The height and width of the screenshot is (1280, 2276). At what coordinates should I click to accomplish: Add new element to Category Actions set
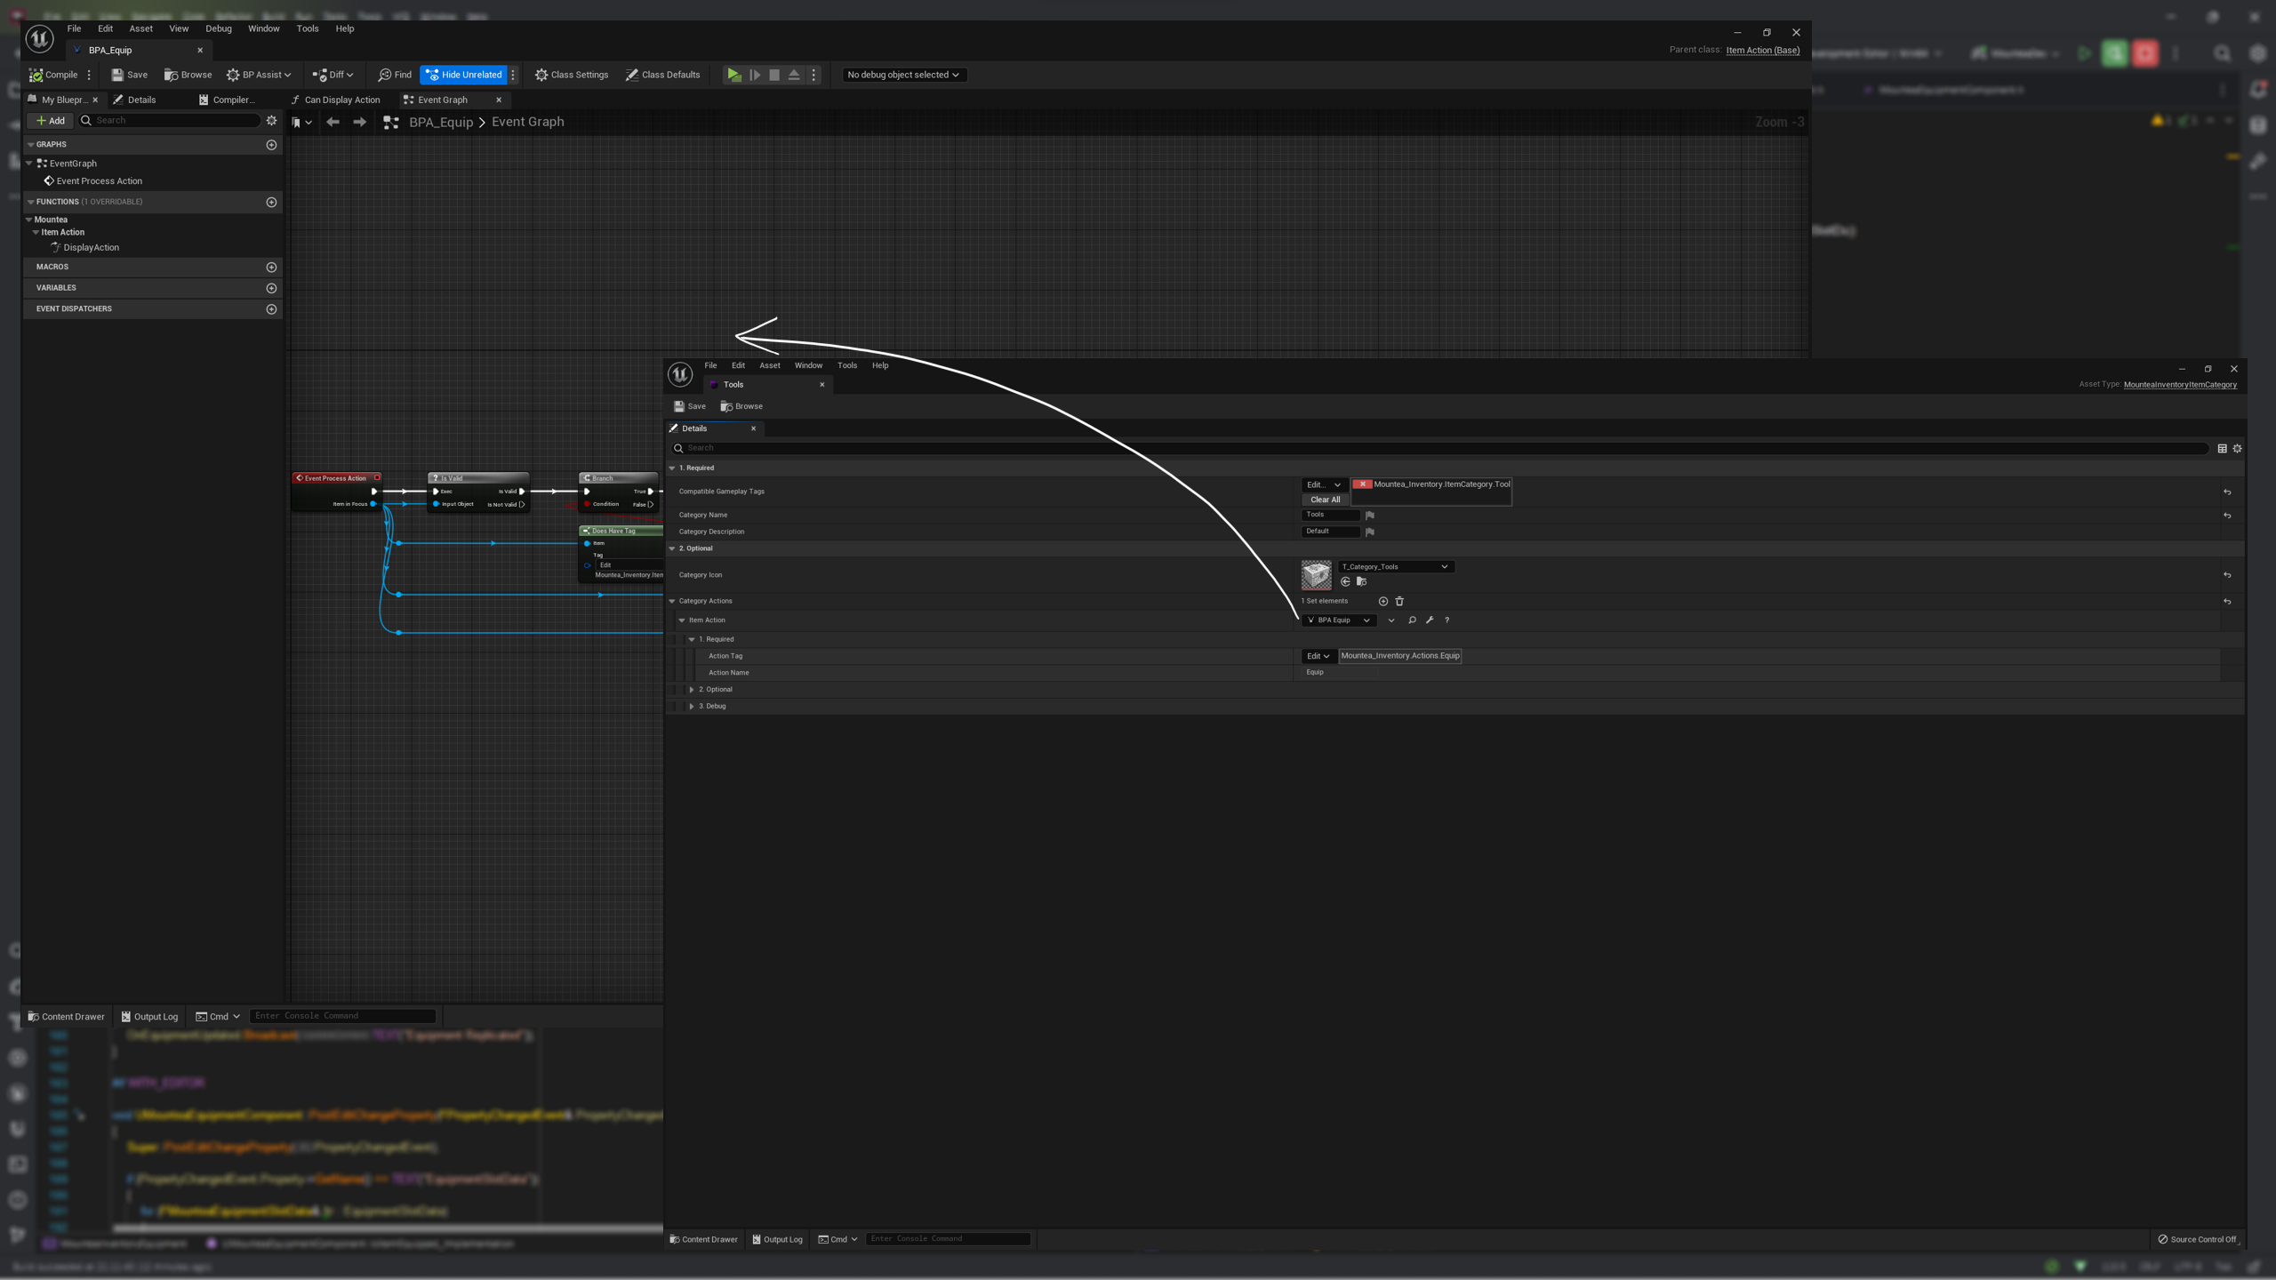tap(1382, 602)
